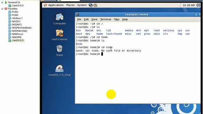Click the 10:28 AM clock
This screenshot has height=114, width=203.
[x=189, y=5]
